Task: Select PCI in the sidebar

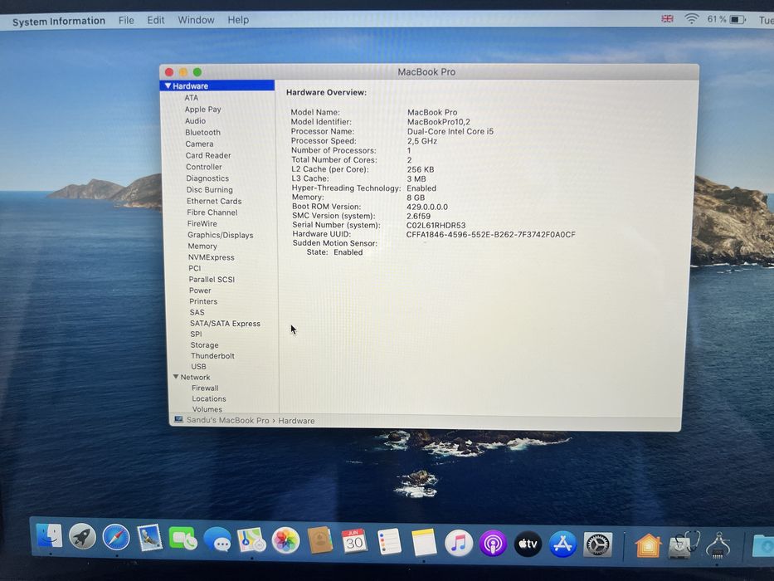Action: 195,268
